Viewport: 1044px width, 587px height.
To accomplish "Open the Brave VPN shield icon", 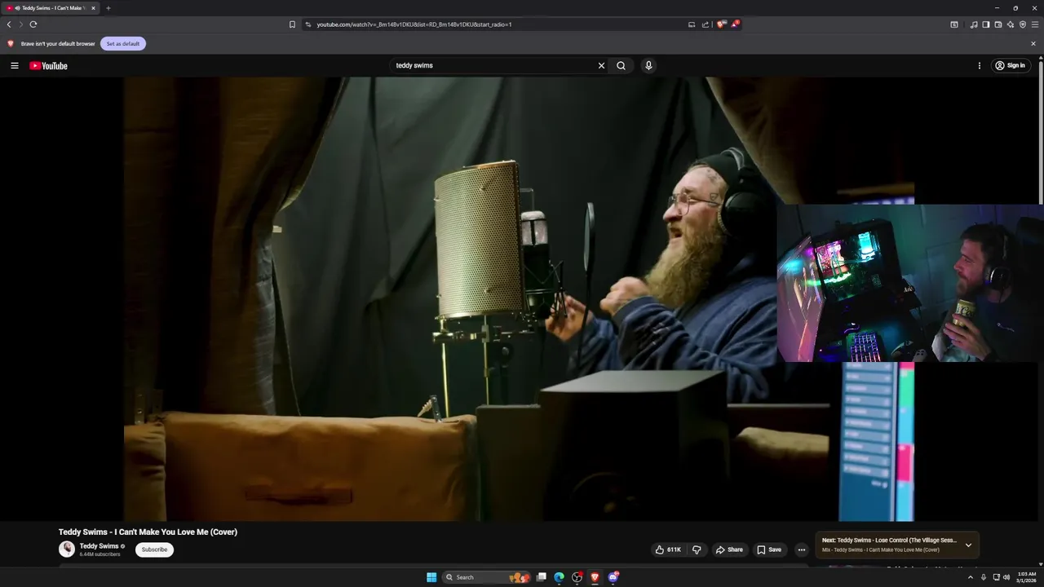I will pos(1023,24).
